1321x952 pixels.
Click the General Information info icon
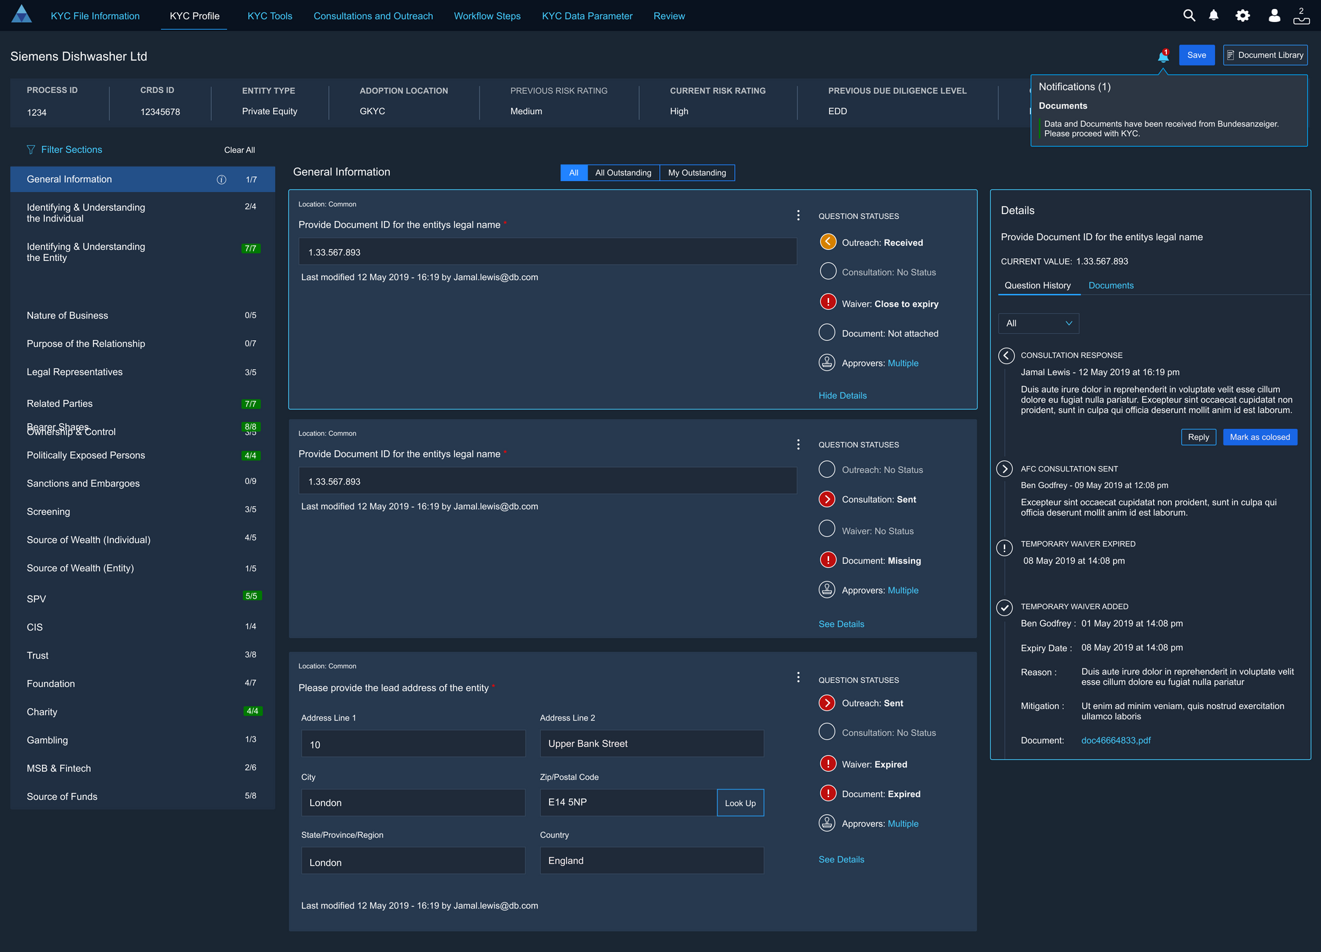(222, 180)
